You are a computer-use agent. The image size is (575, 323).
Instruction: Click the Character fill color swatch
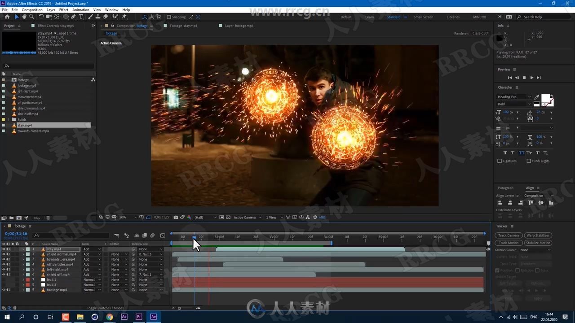tap(545, 98)
